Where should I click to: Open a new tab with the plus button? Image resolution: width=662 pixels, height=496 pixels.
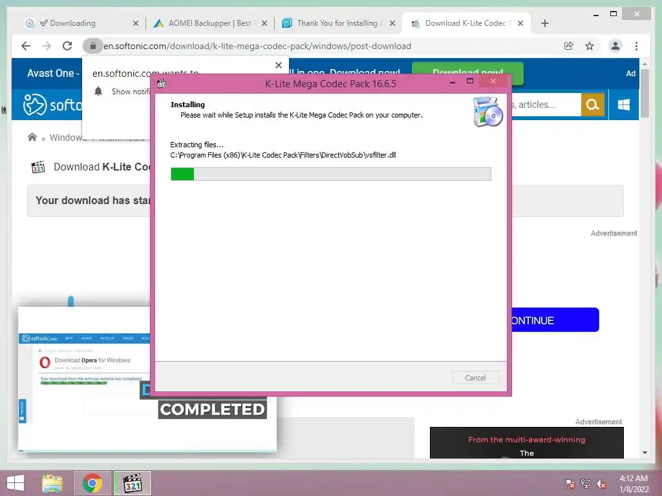pos(544,23)
